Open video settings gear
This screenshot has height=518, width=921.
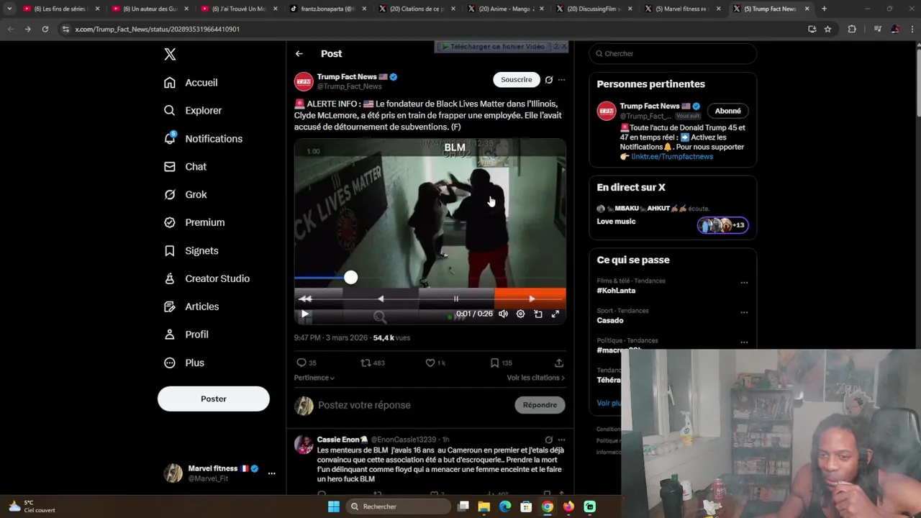[x=521, y=314]
